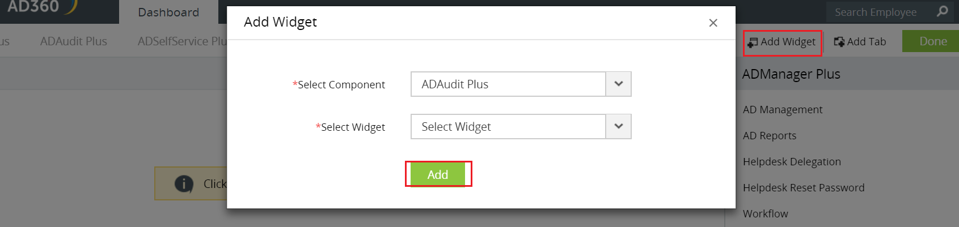
Task: Open the ADAudit Plus tab
Action: [74, 41]
